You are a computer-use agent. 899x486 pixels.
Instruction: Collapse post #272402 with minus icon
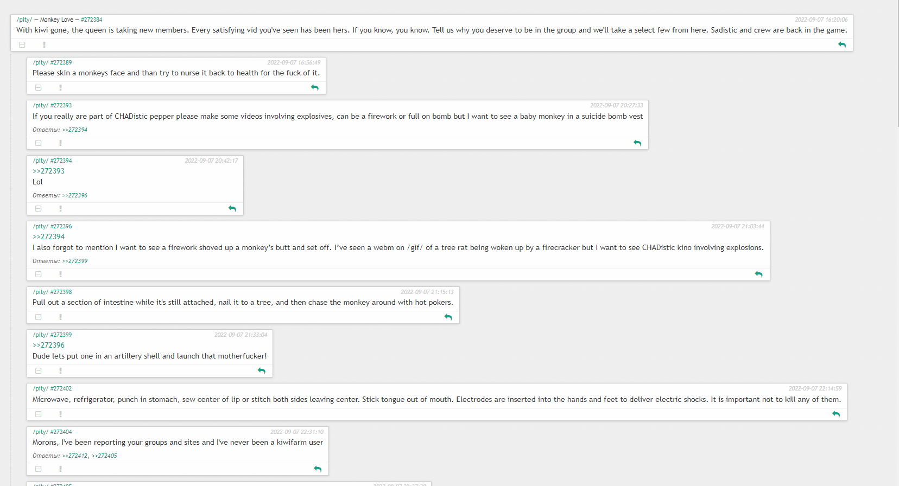tap(39, 414)
